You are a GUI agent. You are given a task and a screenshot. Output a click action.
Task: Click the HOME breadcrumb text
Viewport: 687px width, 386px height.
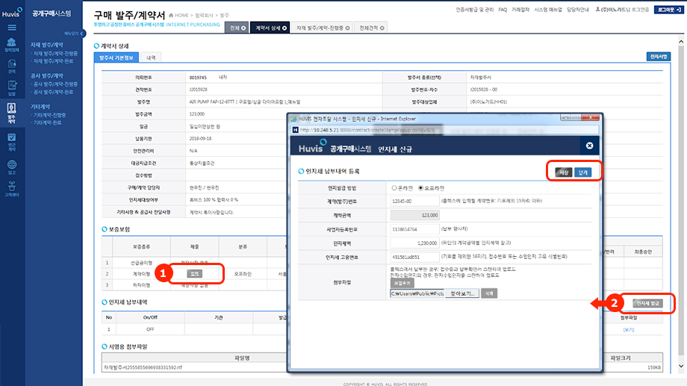181,16
